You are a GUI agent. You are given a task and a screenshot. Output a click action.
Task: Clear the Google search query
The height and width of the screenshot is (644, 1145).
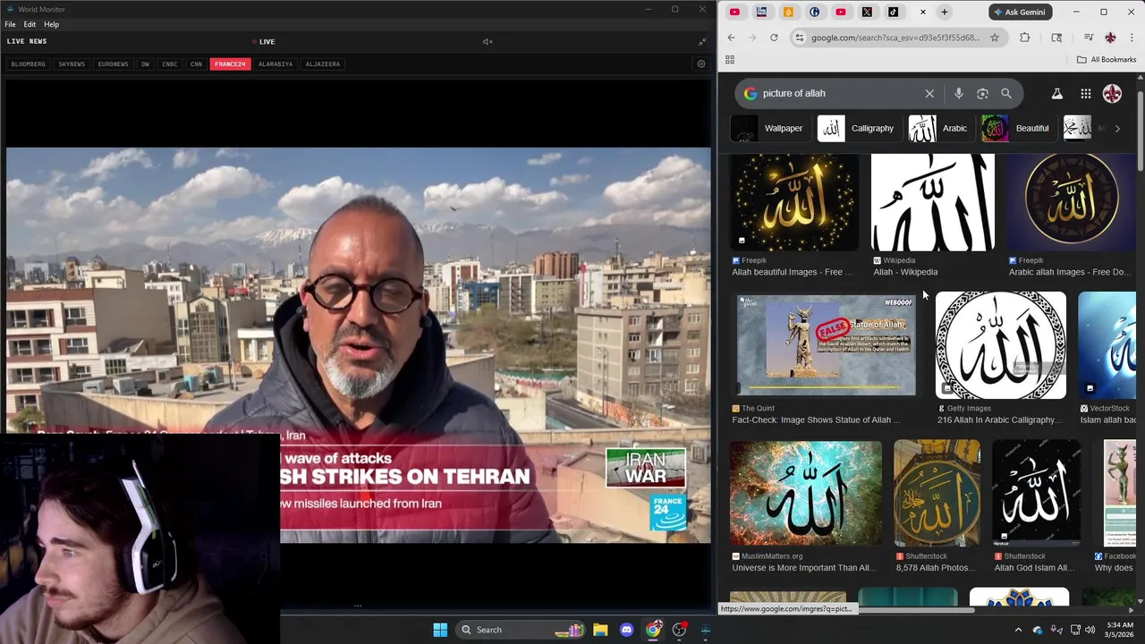(929, 93)
